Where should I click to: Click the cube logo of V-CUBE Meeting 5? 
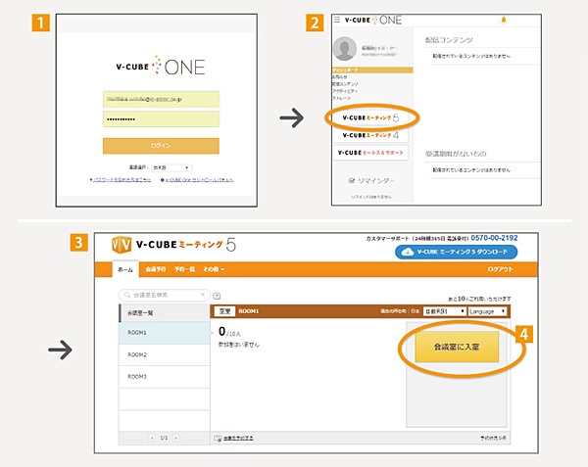pos(122,245)
